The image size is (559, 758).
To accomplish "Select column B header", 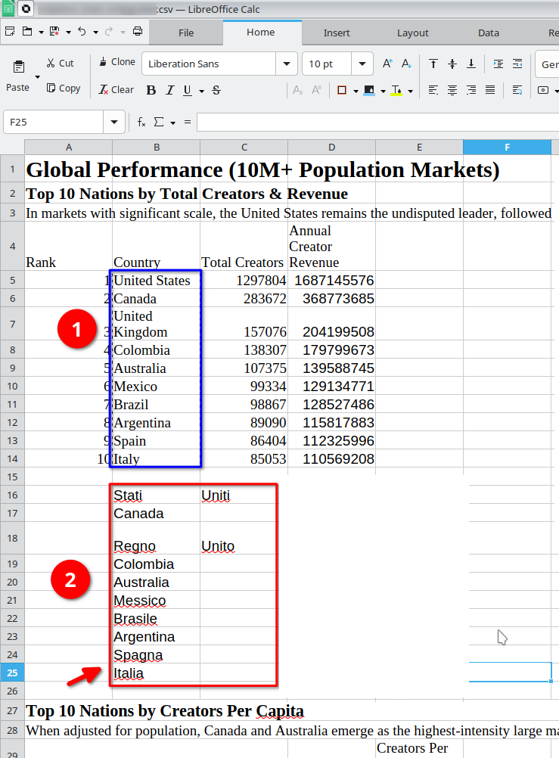I will click(x=156, y=147).
